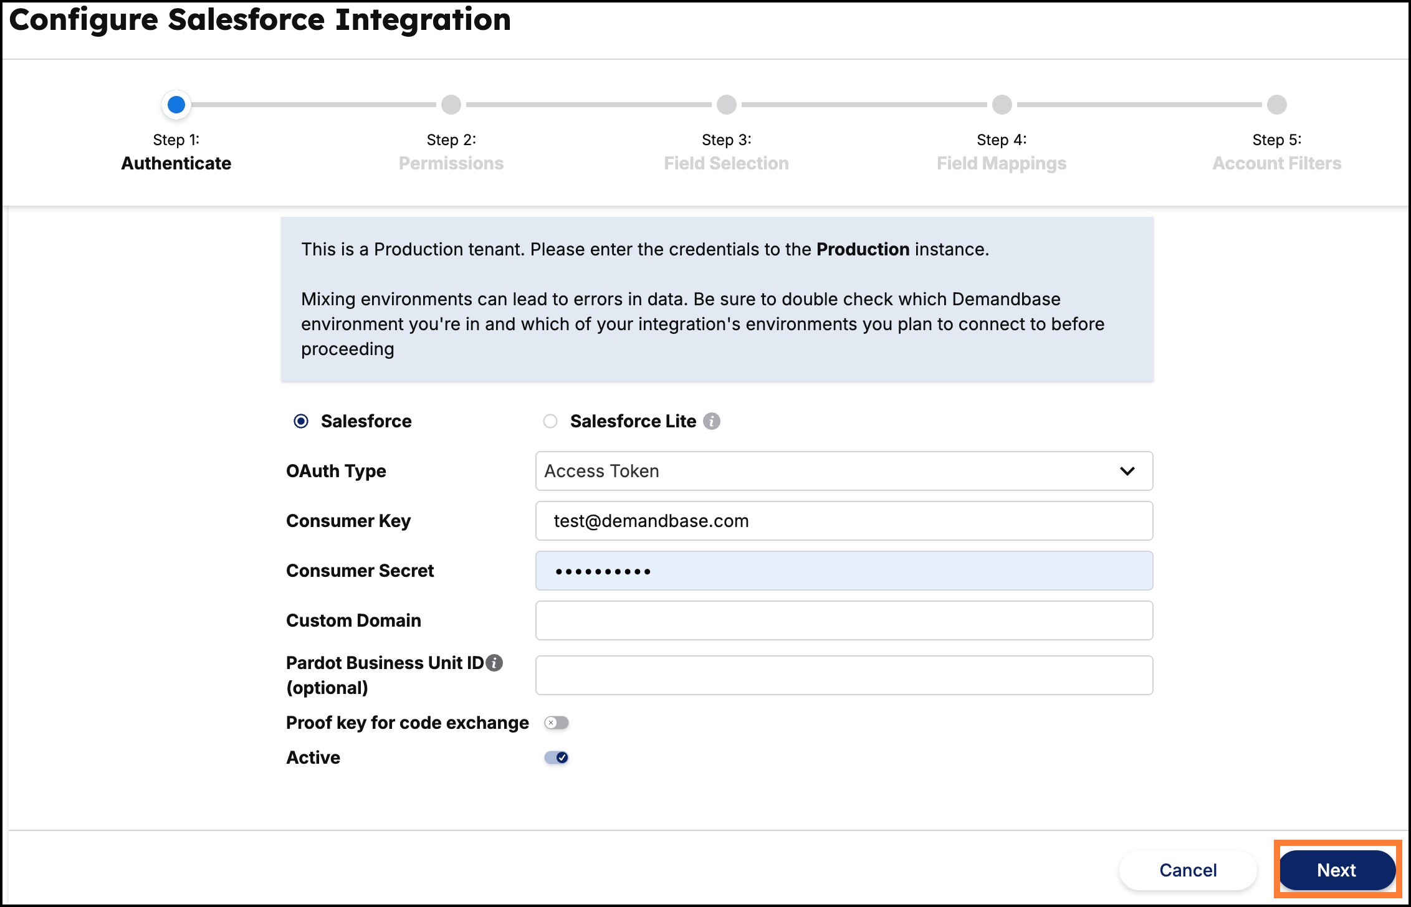Image resolution: width=1411 pixels, height=907 pixels.
Task: Click the Next button
Action: pyautogui.click(x=1337, y=870)
